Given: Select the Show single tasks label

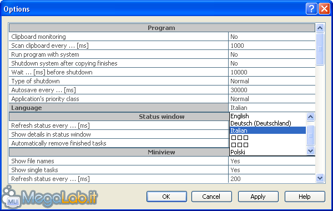Looking at the screenshot, I should [119, 170].
